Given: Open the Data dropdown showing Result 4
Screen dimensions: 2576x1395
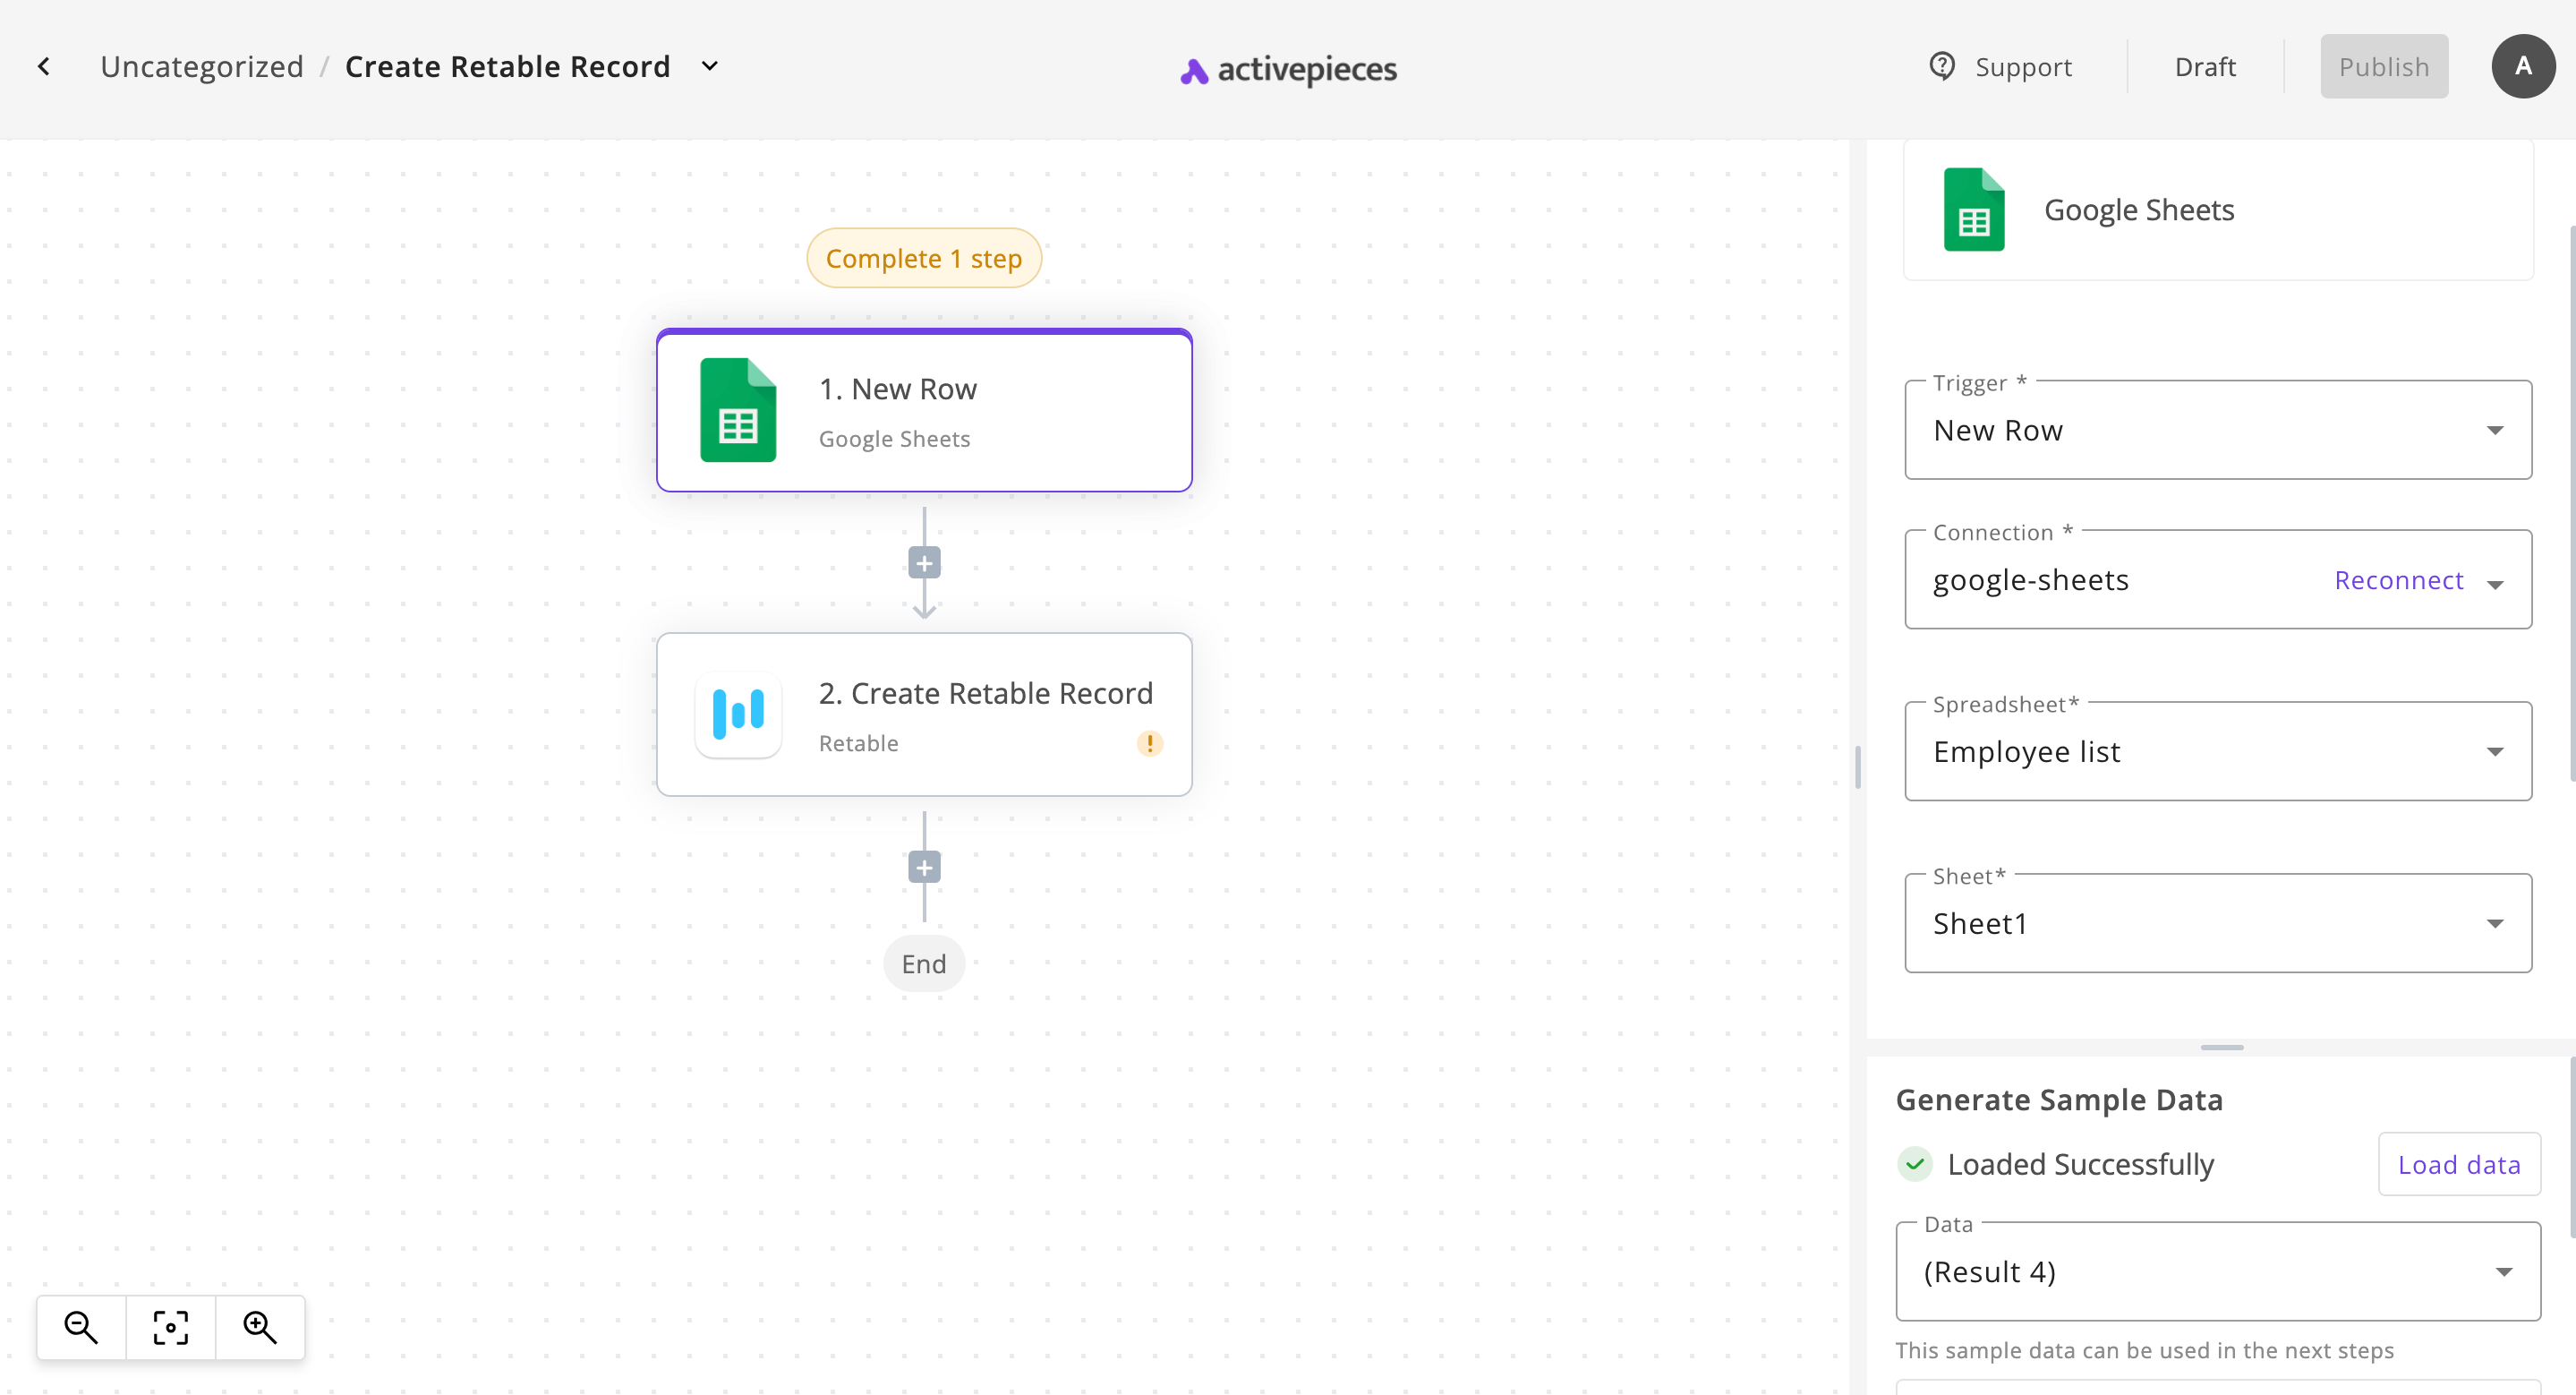Looking at the screenshot, I should point(2504,1271).
